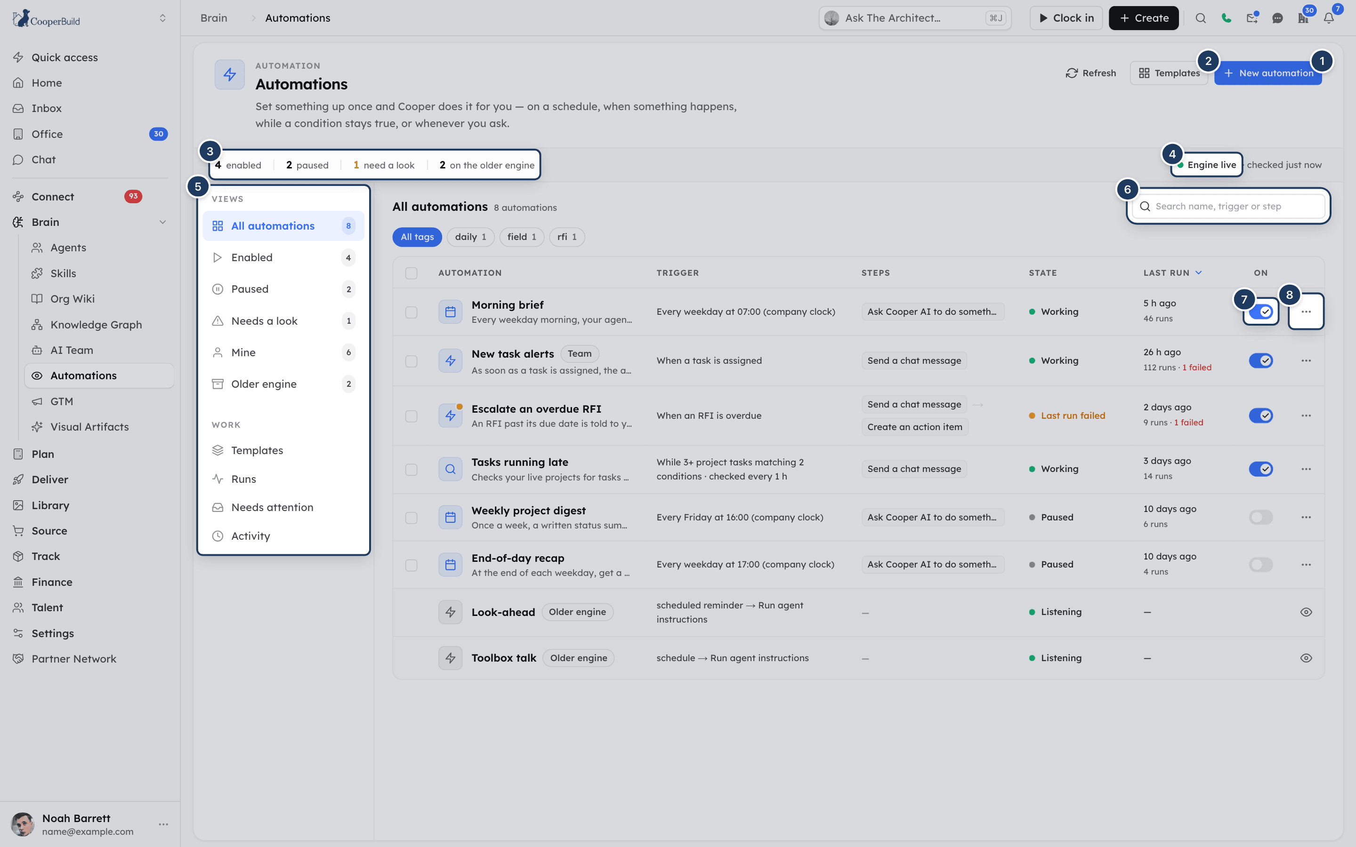Enable the Weekly project digest toggle
The width and height of the screenshot is (1356, 847).
tap(1261, 517)
